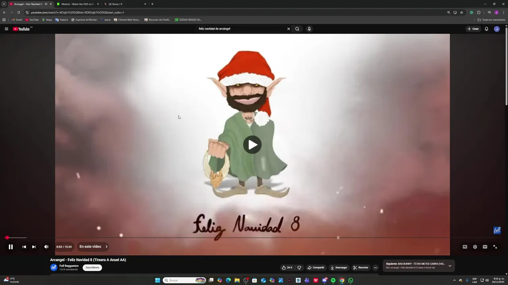Dislike the video
The image size is (508, 285).
(299, 268)
